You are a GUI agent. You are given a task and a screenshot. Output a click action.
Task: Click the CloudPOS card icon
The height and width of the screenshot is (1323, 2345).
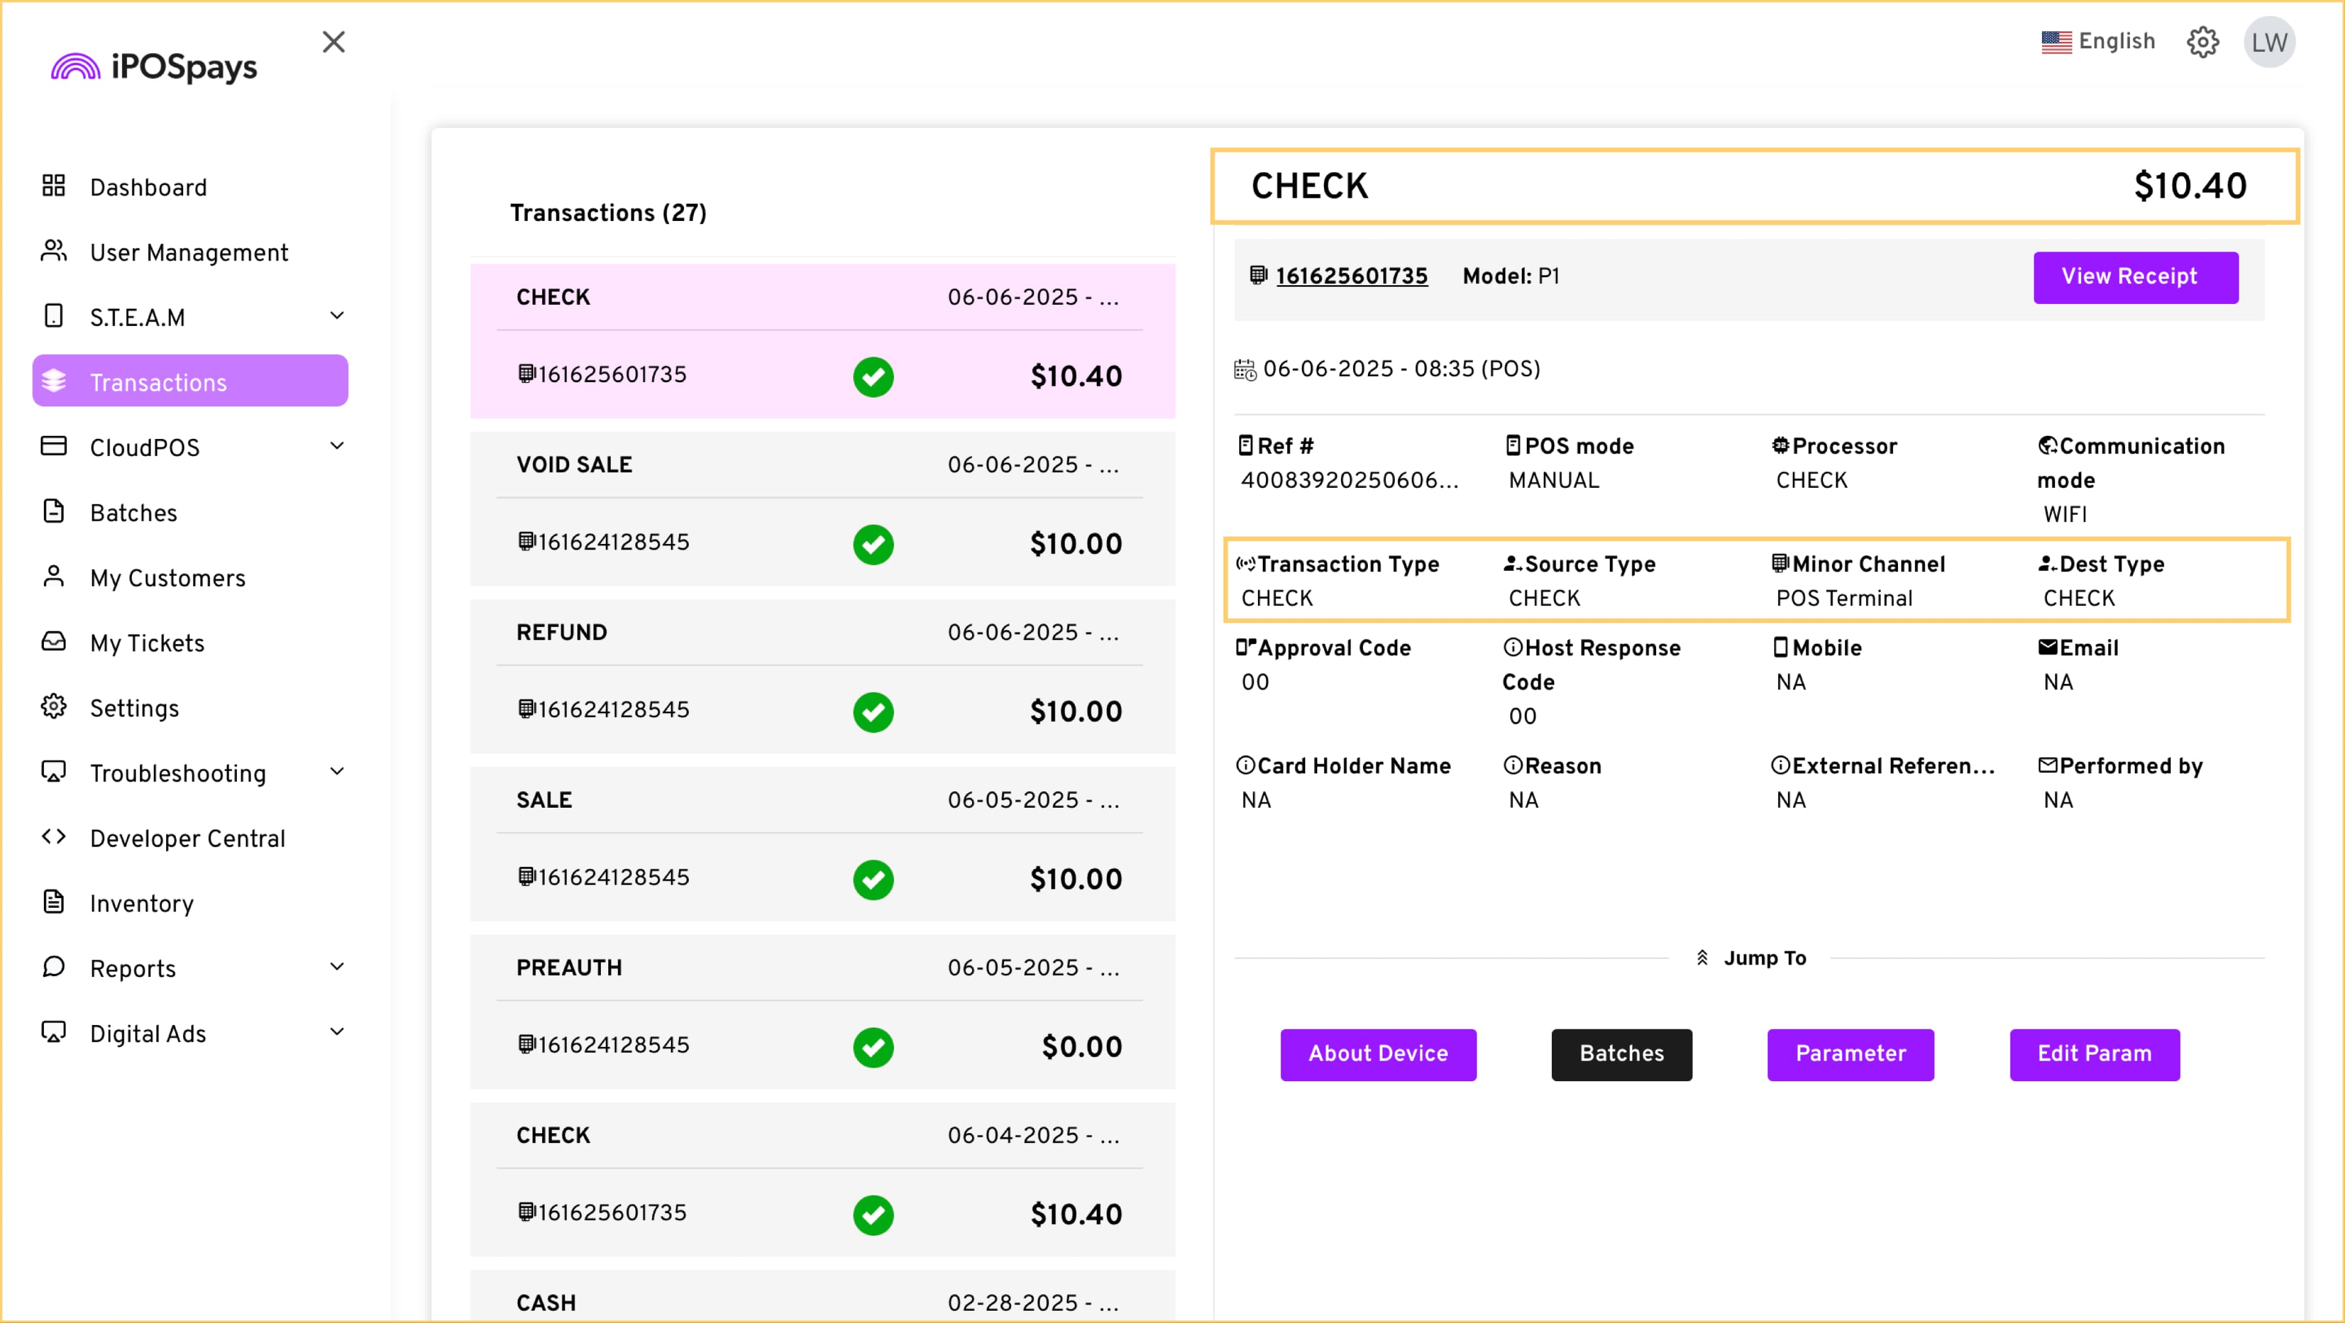pos(54,446)
